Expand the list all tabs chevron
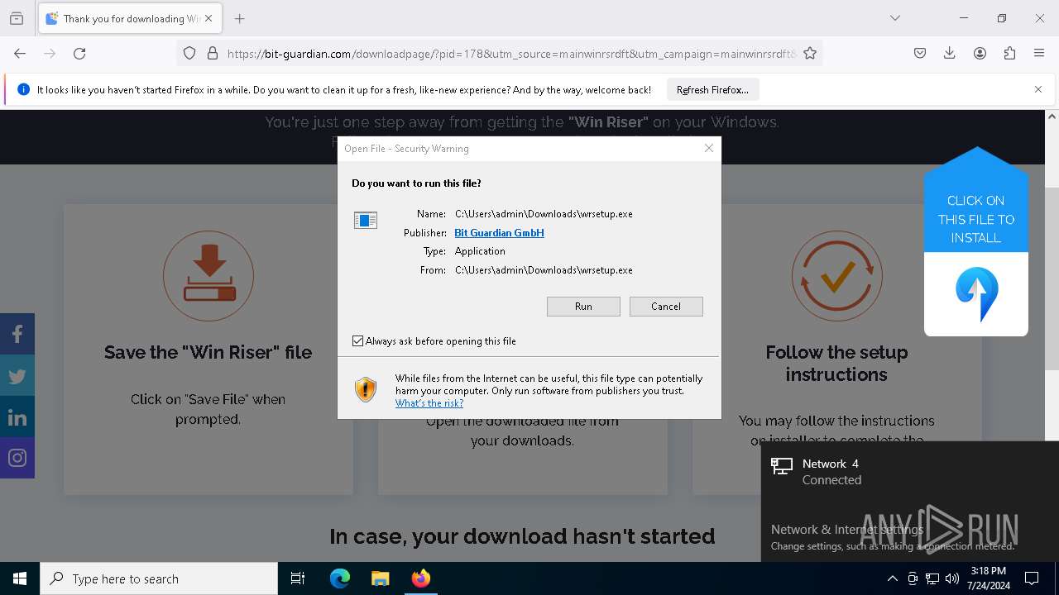 click(x=895, y=18)
